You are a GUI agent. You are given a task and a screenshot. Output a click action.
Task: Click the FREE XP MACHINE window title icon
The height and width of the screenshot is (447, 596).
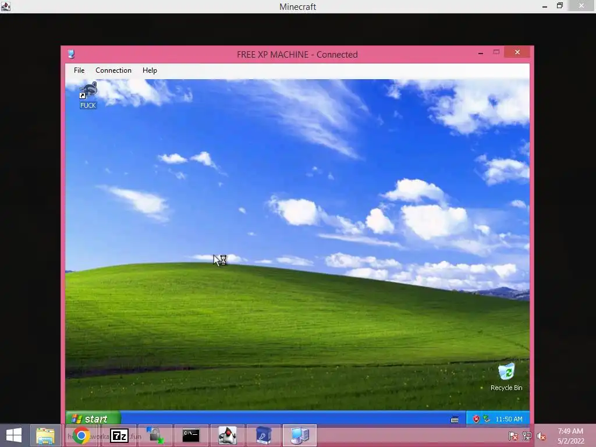(x=71, y=54)
